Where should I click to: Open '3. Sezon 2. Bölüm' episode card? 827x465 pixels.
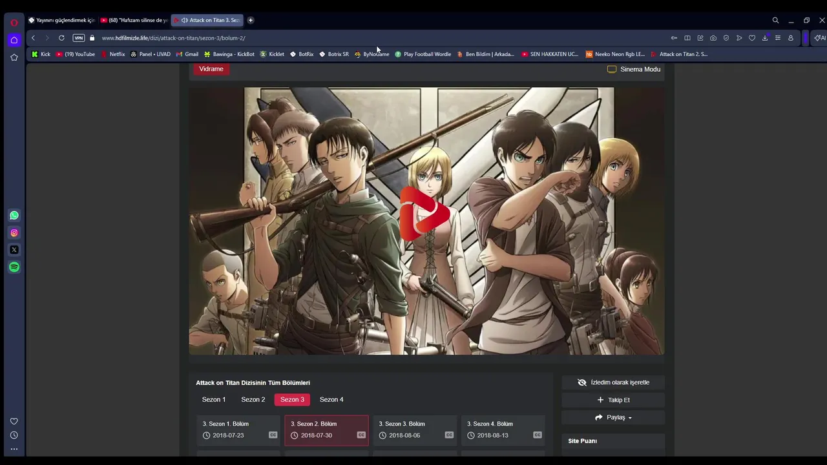click(327, 430)
